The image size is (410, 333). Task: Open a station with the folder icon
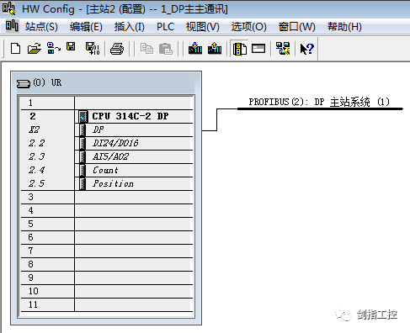35,49
